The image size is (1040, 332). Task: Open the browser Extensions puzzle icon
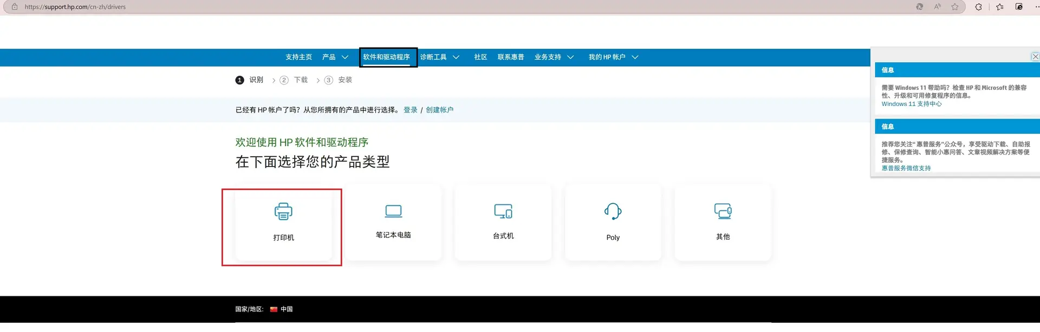[978, 7]
